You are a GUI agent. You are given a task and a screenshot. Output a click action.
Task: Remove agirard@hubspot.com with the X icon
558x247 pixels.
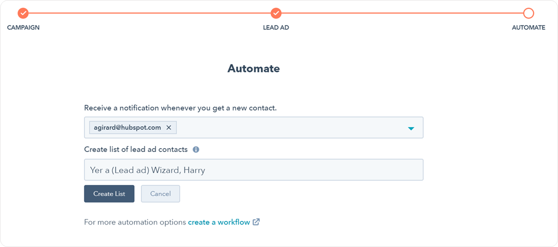pyautogui.click(x=168, y=127)
